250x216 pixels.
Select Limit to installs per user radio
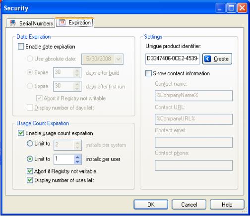click(x=30, y=159)
